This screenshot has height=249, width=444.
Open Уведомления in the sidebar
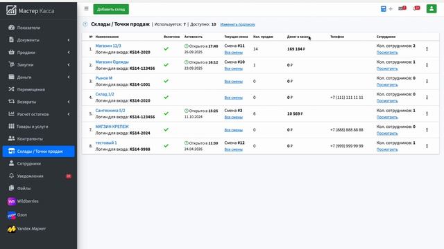click(x=39, y=176)
